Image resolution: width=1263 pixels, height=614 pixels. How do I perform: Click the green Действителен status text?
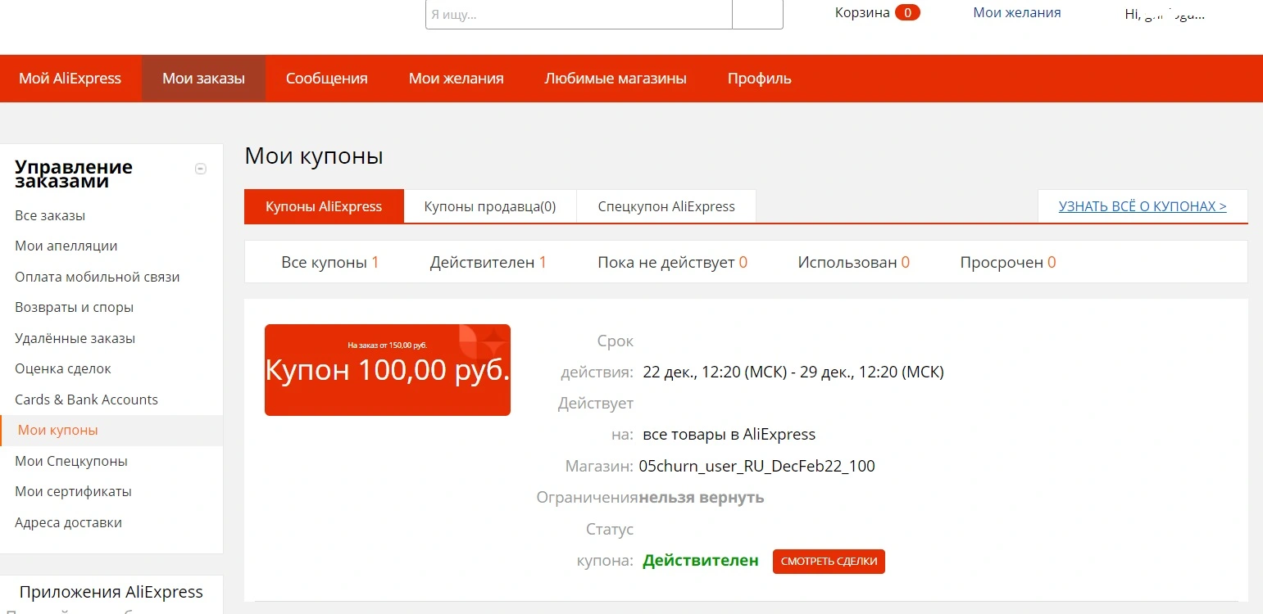[x=701, y=561]
